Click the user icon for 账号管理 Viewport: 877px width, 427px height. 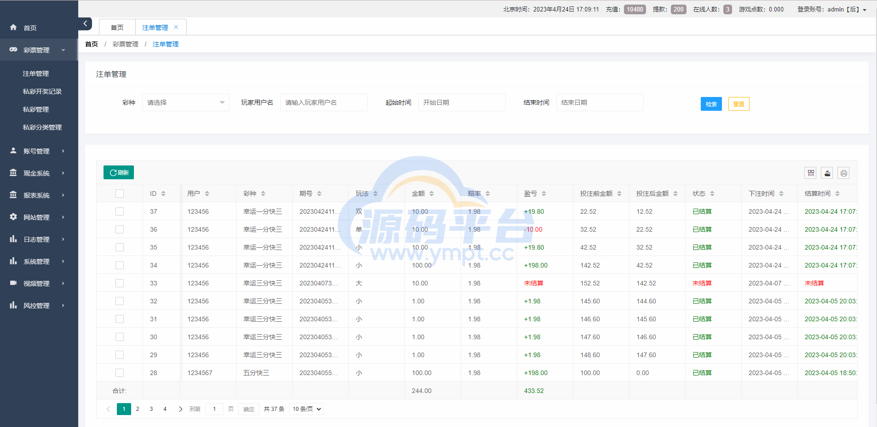coord(13,151)
